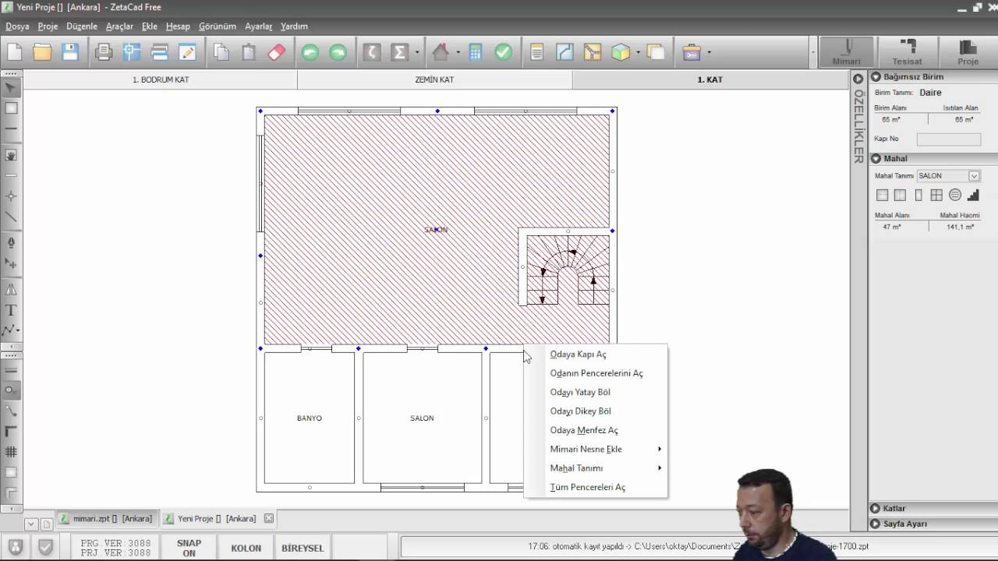Choose Odaya Kapı Aç from context menu
Viewport: 998px width, 561px height.
596,355
